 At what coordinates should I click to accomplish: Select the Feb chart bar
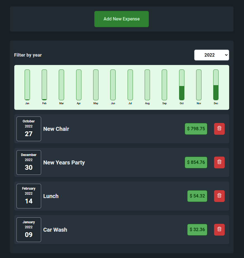click(x=44, y=85)
